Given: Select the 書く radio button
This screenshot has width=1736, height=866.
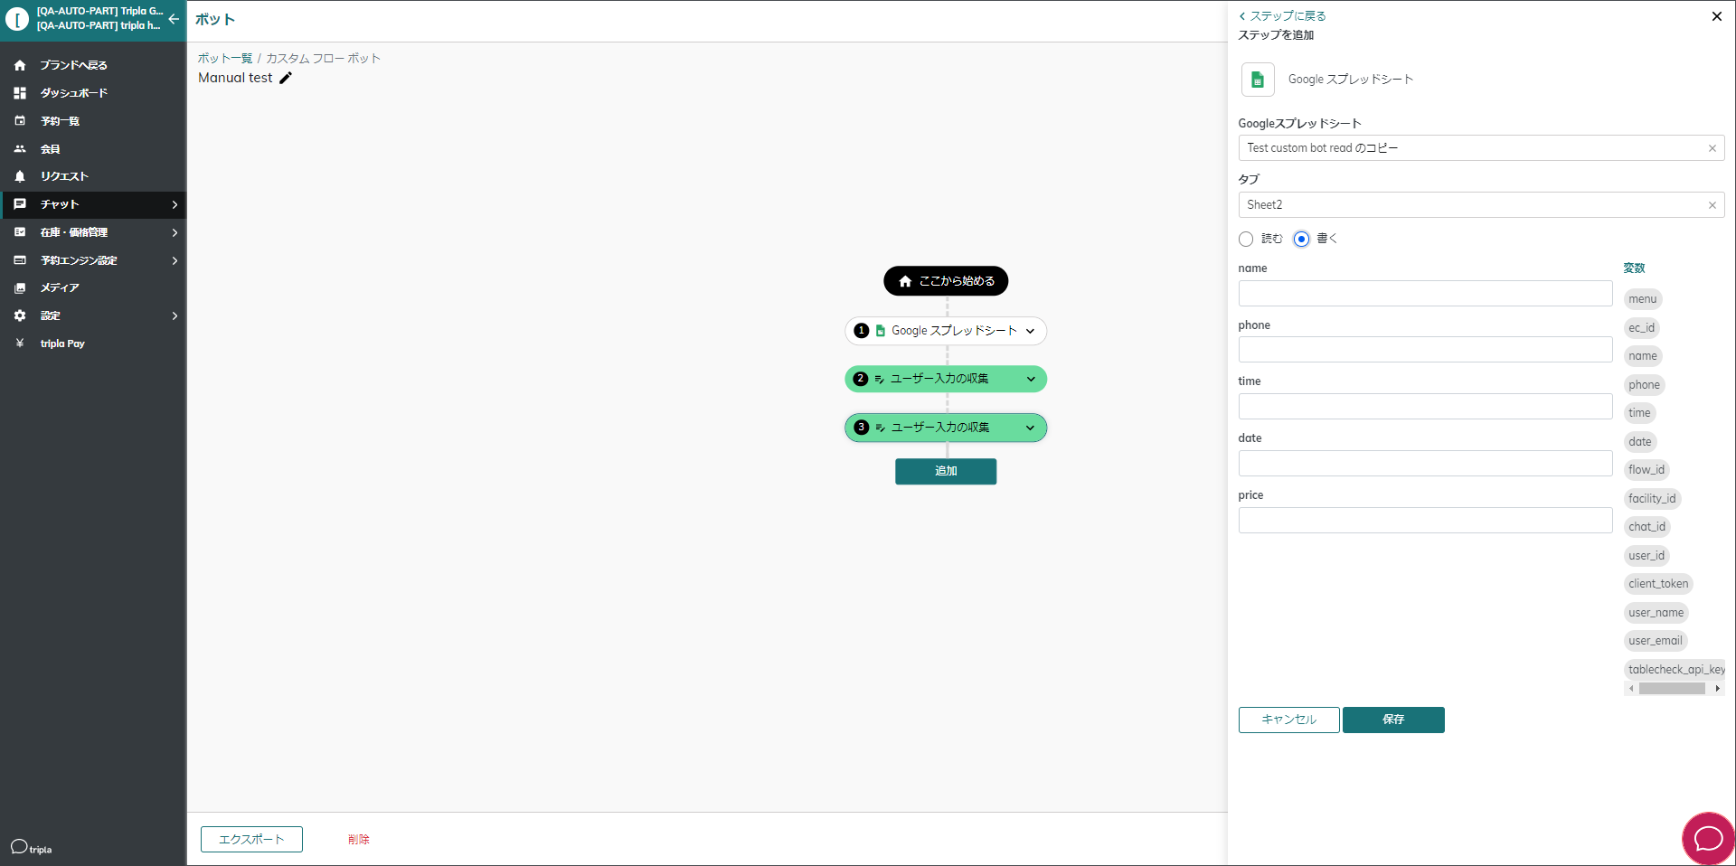Looking at the screenshot, I should point(1301,240).
